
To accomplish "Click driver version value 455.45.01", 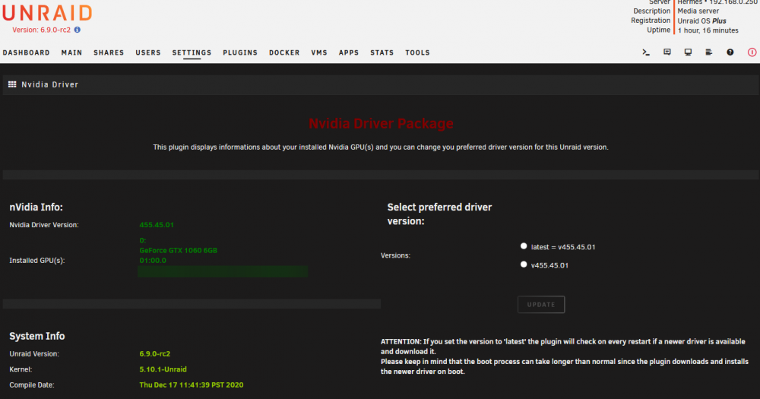I will pos(157,225).
